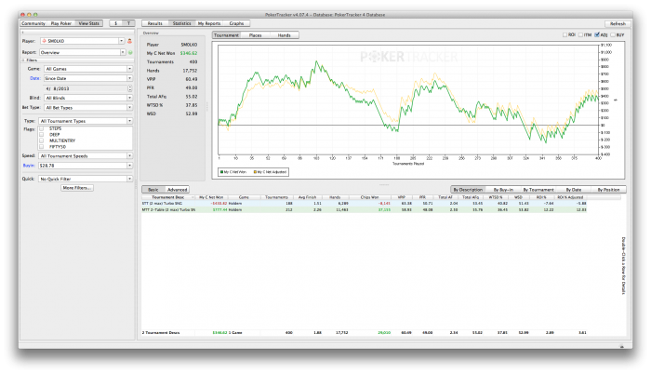Group by Buy-in
Screen dimensions: 651x374
[x=503, y=190]
